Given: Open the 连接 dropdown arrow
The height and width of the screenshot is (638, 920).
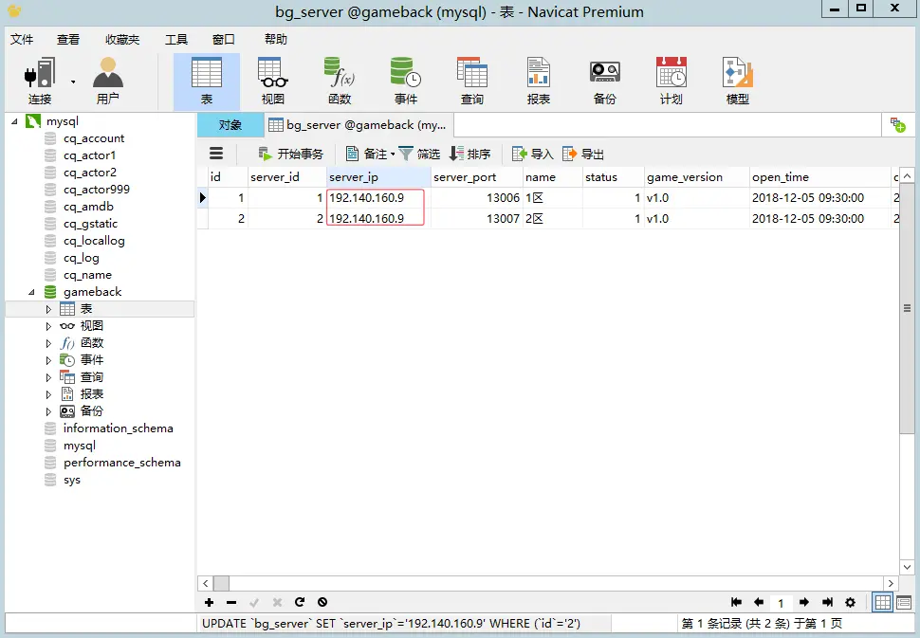Looking at the screenshot, I should [x=73, y=82].
